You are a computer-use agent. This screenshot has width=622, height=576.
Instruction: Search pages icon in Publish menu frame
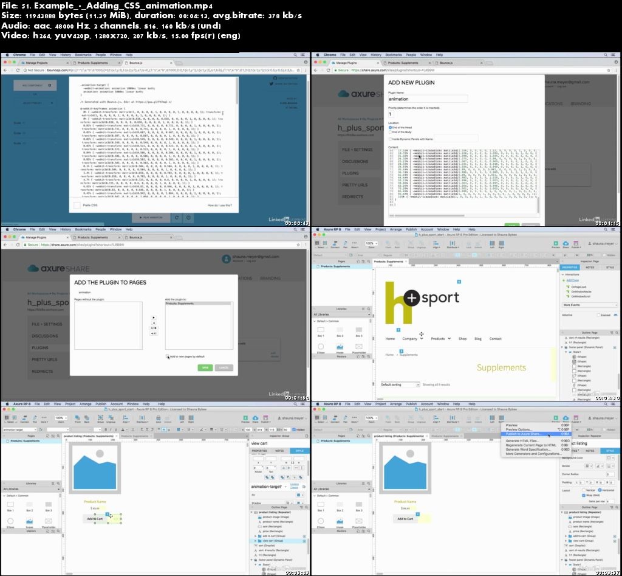click(x=369, y=435)
